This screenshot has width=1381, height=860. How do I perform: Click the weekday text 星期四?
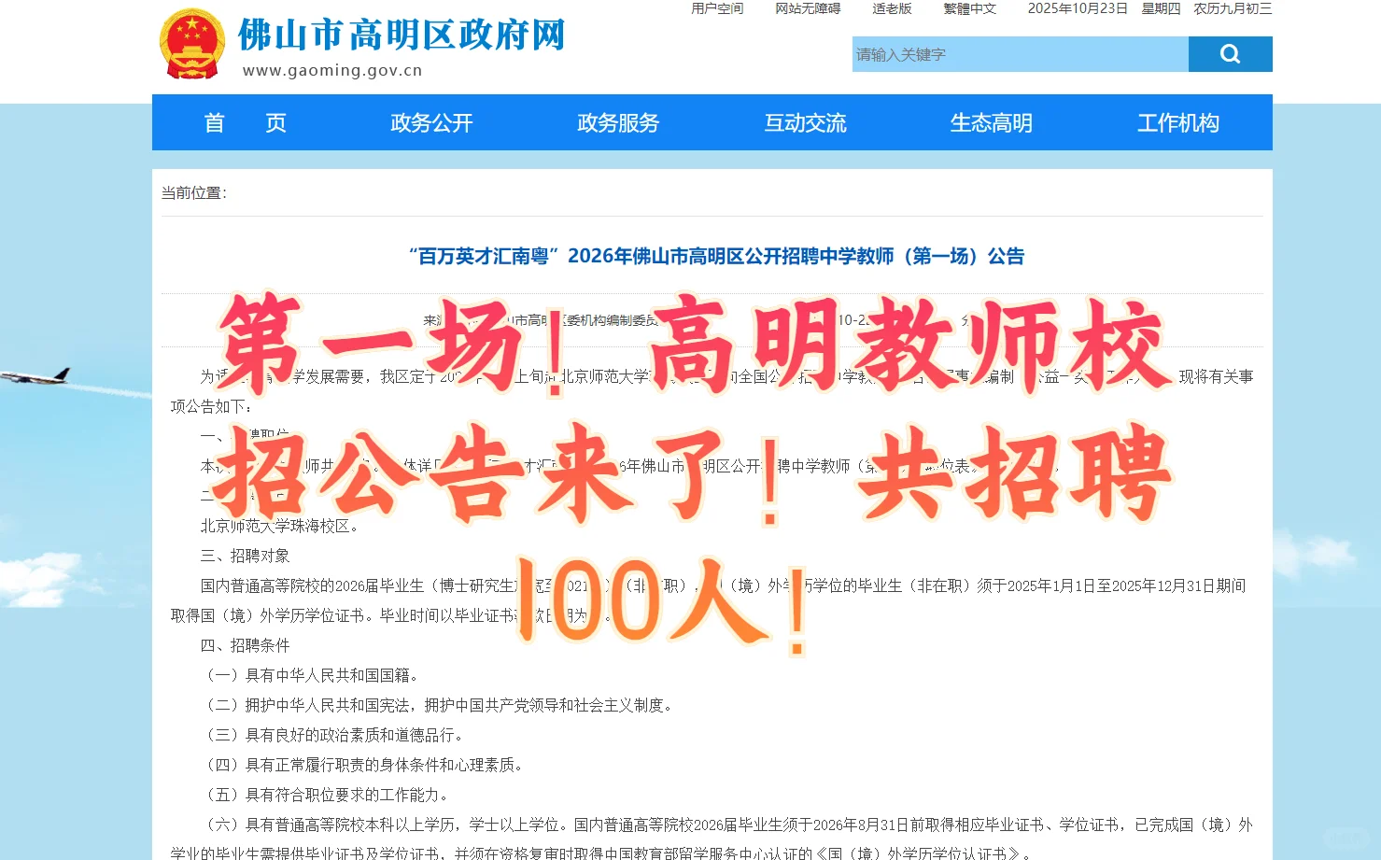click(1161, 8)
